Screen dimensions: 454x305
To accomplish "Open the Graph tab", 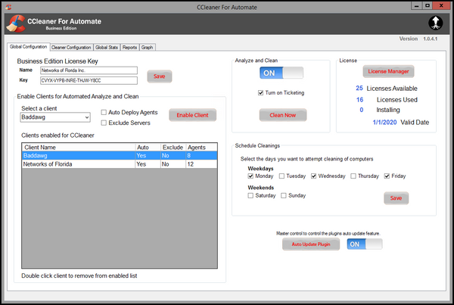I will coord(147,47).
